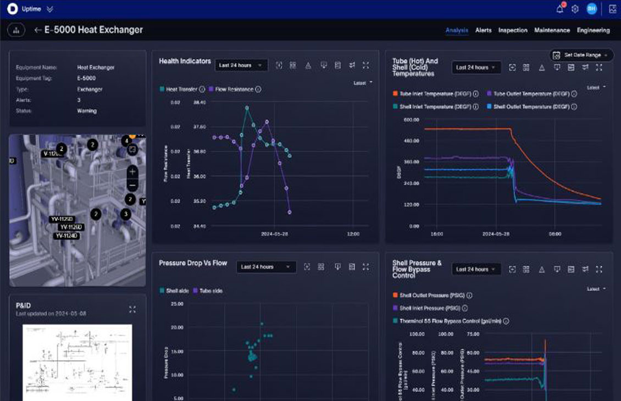Open Uptime settings via the gear icon

pyautogui.click(x=575, y=8)
